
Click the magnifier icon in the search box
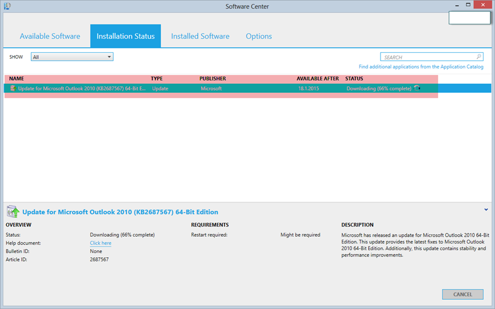(479, 57)
